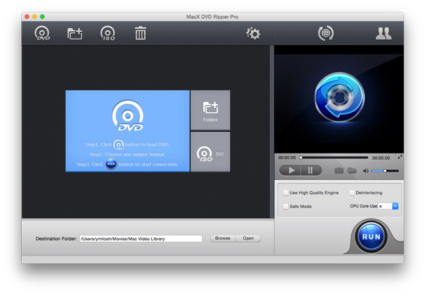Take a snapshot with the camera icon
425x294 pixels.
[339, 170]
